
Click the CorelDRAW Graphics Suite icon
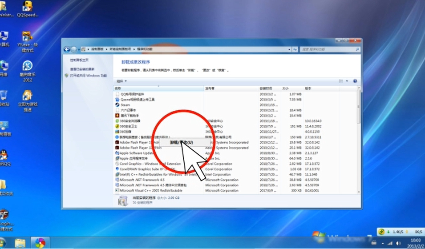pos(117,169)
